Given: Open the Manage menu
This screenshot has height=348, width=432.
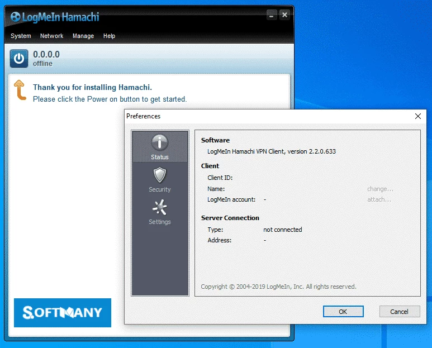Looking at the screenshot, I should 83,36.
